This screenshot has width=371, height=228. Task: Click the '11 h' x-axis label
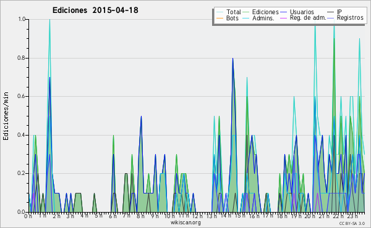click(x=184, y=216)
